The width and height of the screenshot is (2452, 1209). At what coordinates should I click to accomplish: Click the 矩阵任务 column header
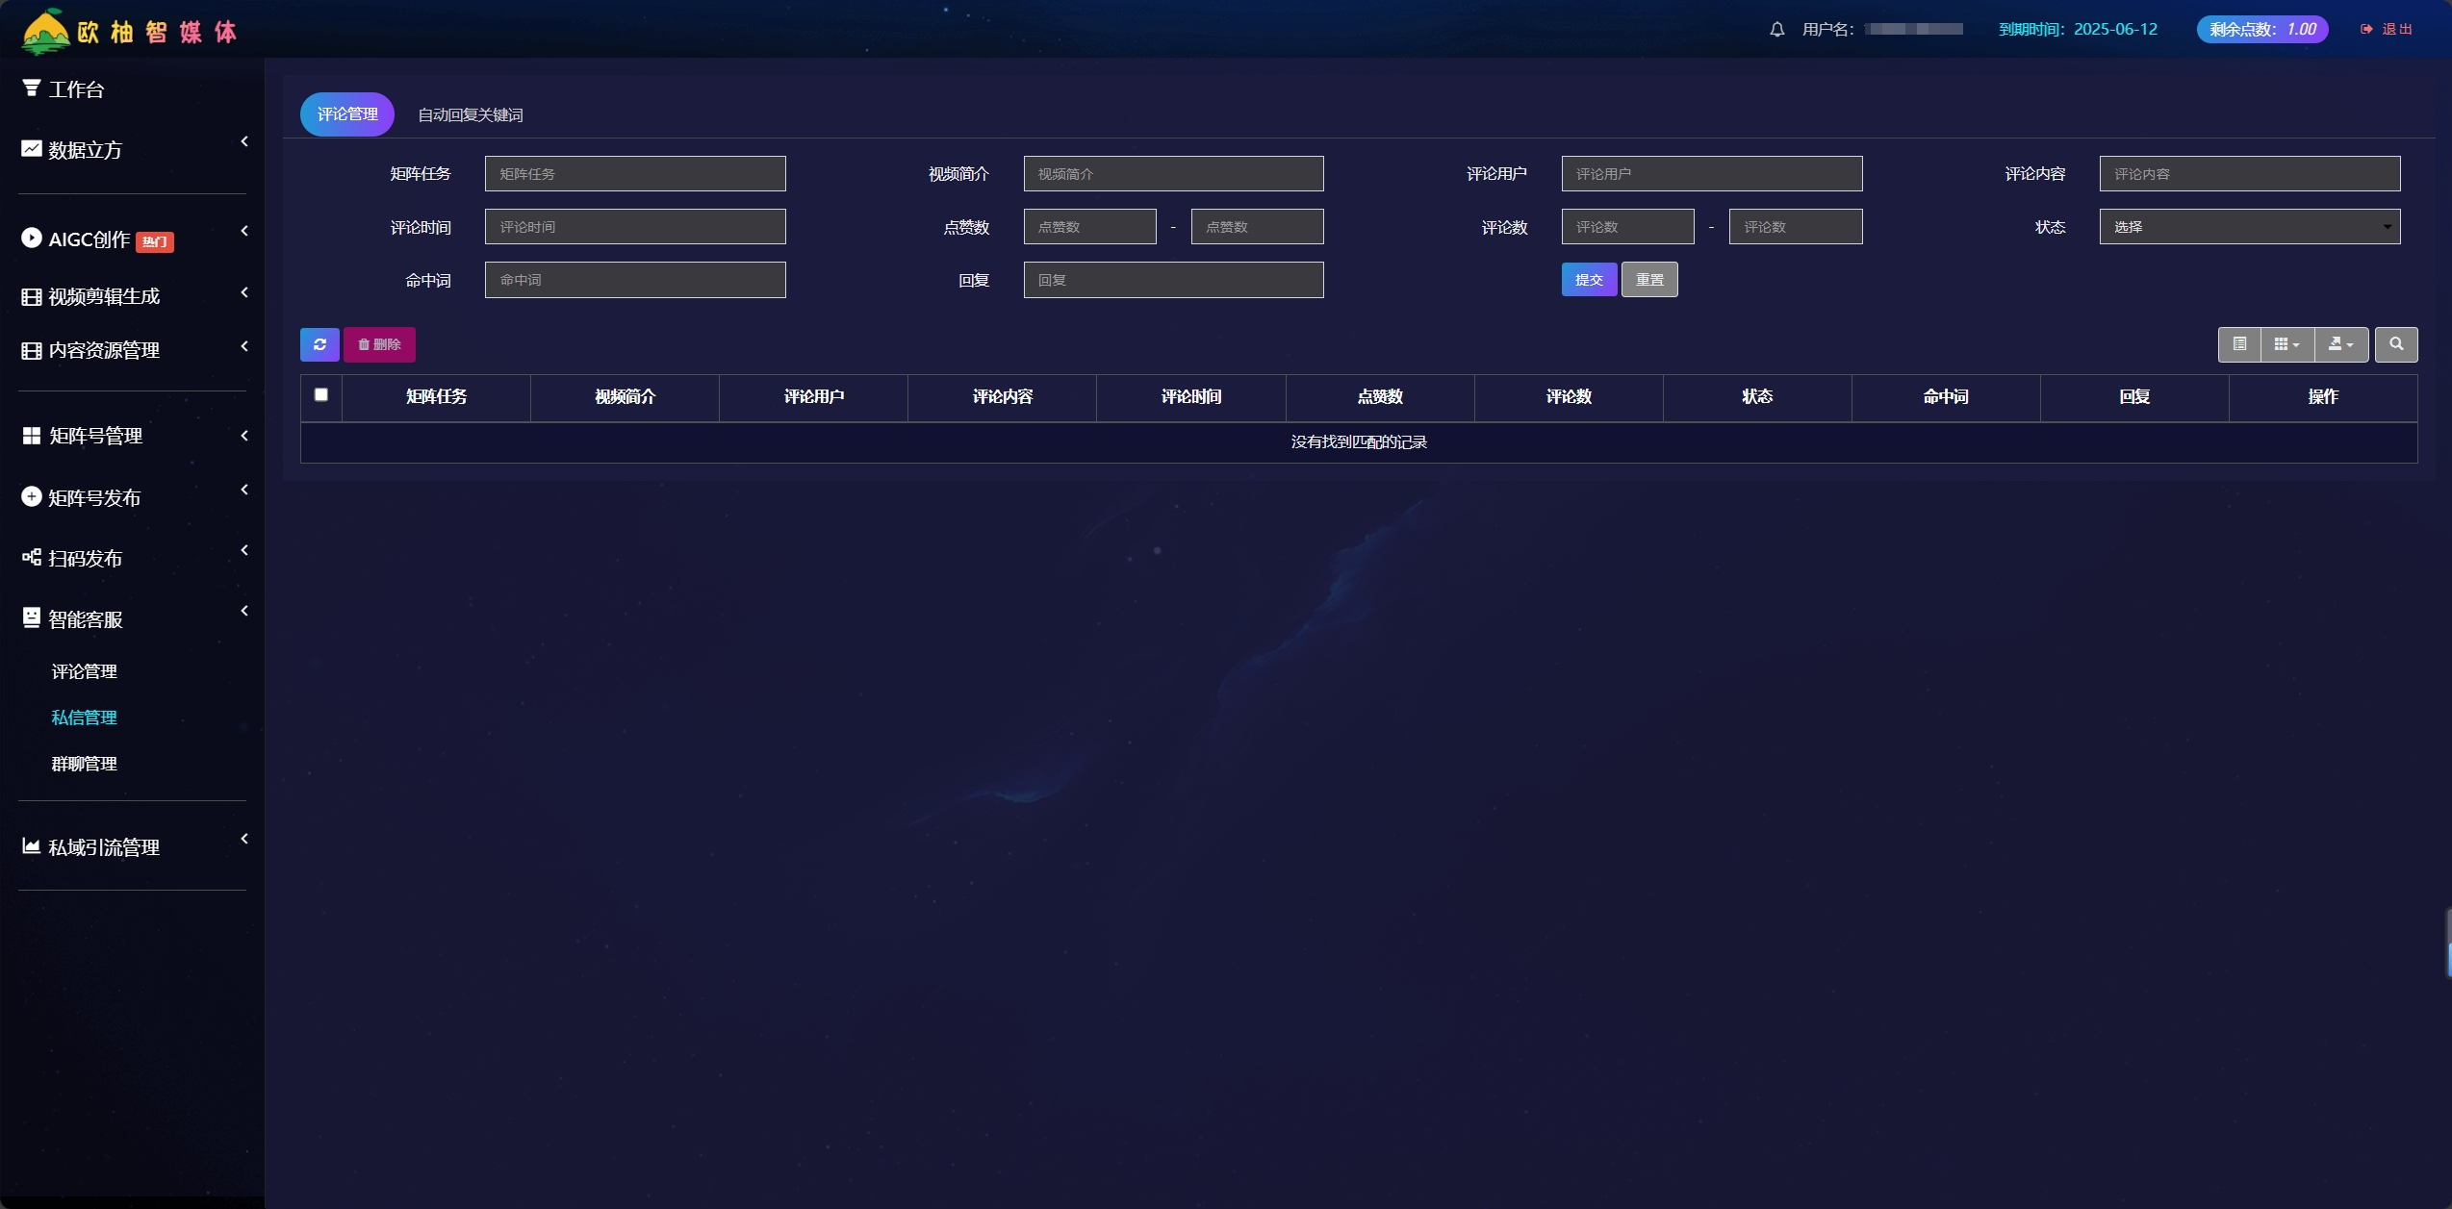(436, 397)
